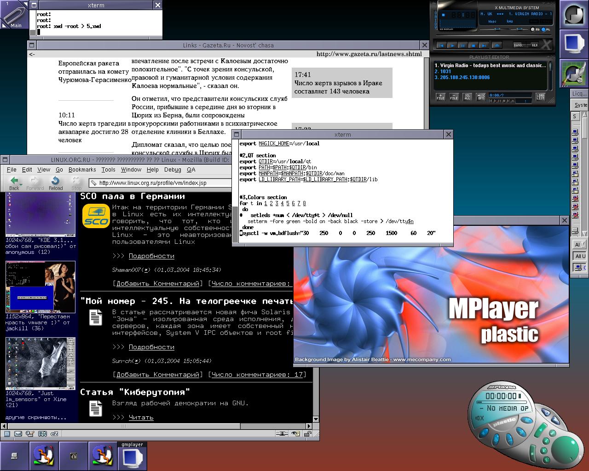
Task: Pause playback in XMMS
Action: (462, 46)
